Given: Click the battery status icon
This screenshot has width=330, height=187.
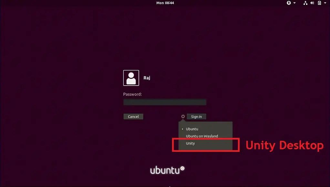Looking at the screenshot, I should coord(319,3).
